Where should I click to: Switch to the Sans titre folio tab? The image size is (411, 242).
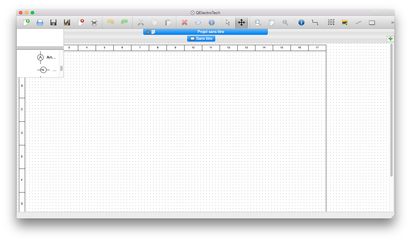pos(201,39)
